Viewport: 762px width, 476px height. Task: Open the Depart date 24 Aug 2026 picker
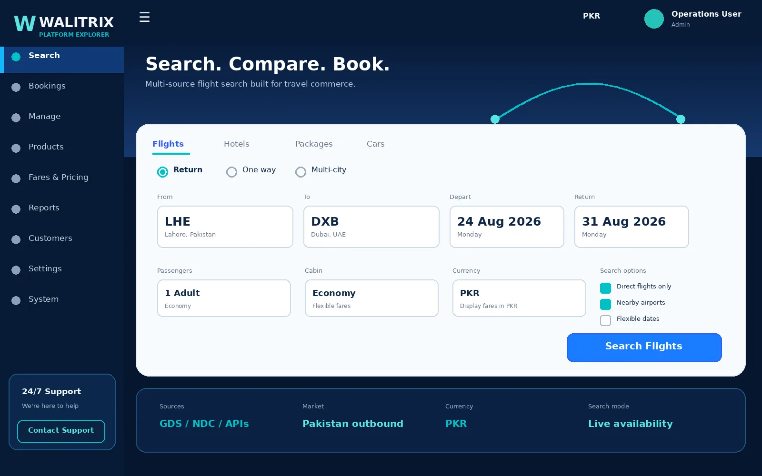click(507, 227)
